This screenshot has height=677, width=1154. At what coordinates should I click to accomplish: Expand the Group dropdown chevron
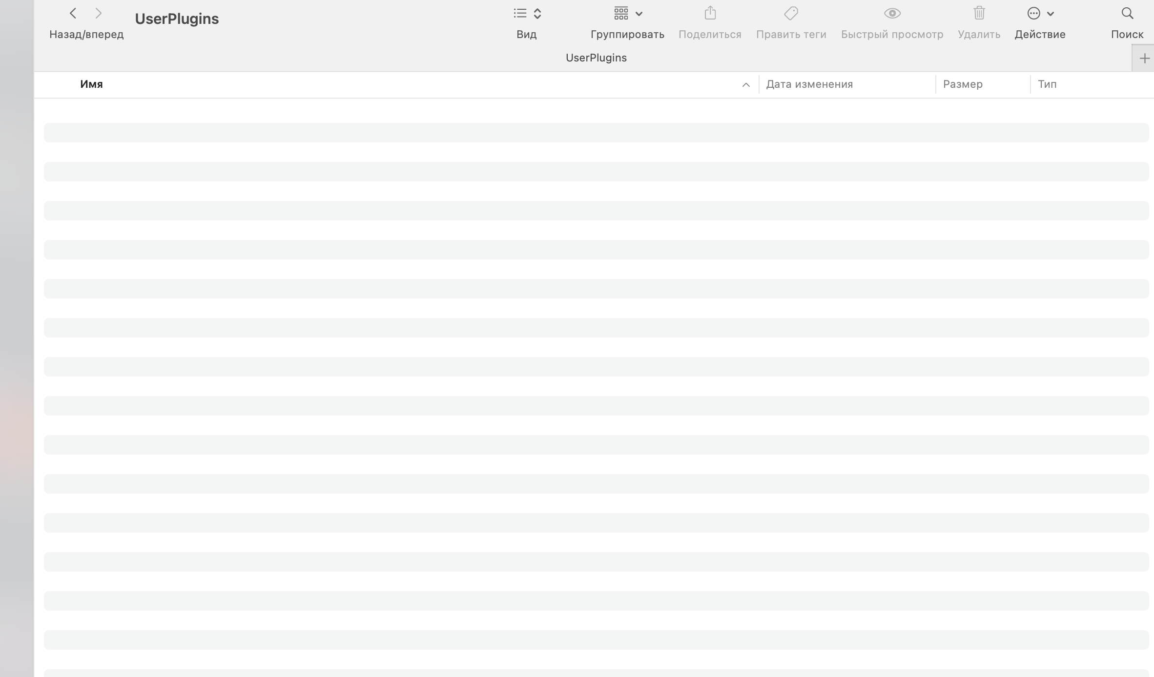639,14
